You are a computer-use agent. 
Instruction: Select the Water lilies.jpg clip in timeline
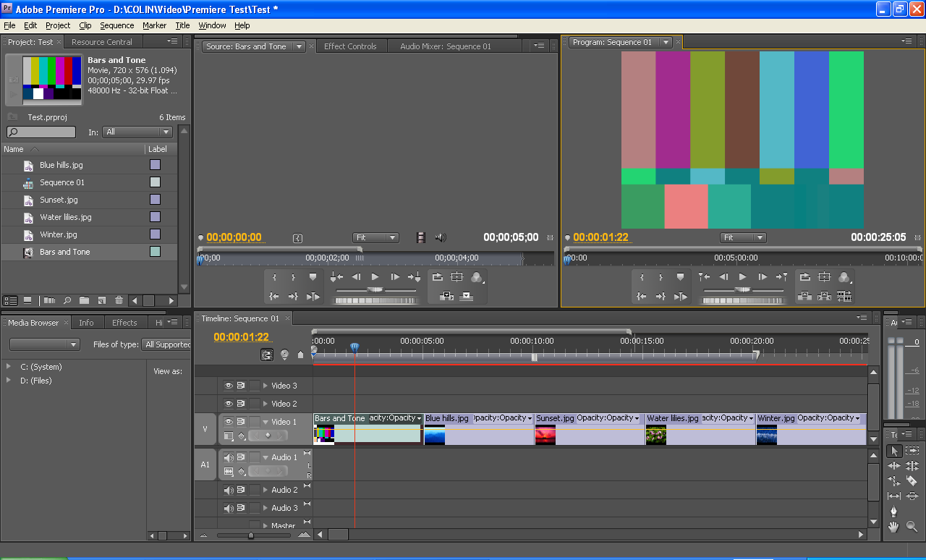[x=700, y=429]
